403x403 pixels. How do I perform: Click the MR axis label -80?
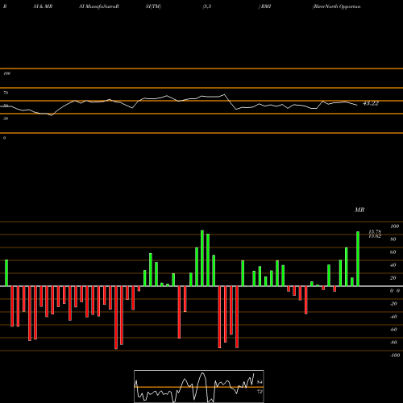(x=393, y=343)
